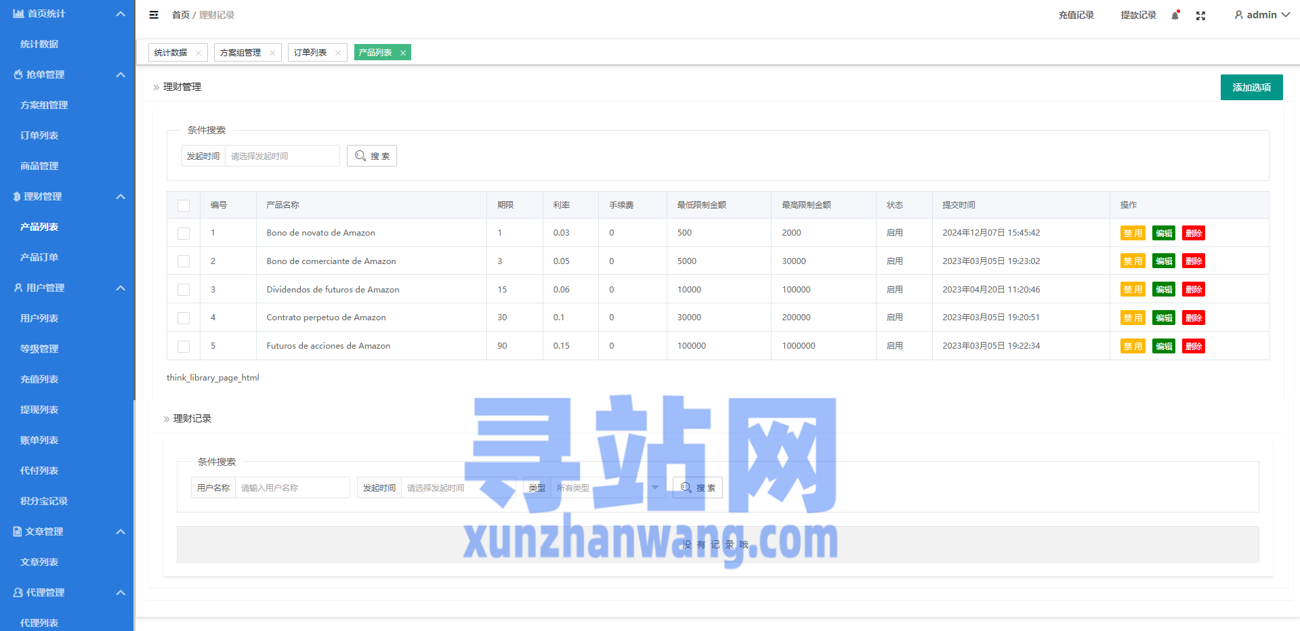Open 产品订单 in the sidebar menu
The width and height of the screenshot is (1300, 631).
tap(39, 257)
